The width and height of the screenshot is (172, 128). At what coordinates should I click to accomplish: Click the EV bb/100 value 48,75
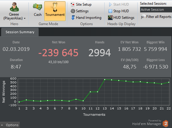pyautogui.click(x=130, y=67)
